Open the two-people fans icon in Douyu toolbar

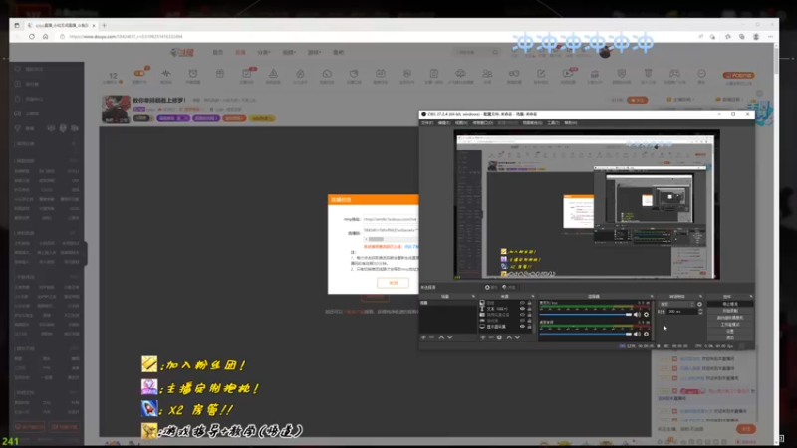click(x=487, y=74)
